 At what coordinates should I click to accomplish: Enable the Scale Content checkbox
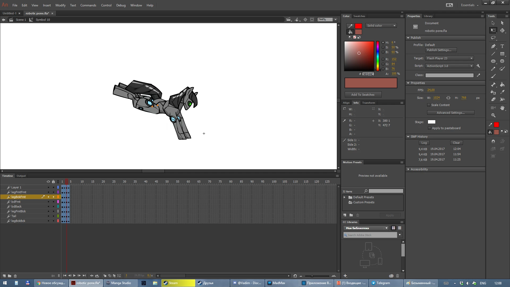(x=429, y=105)
